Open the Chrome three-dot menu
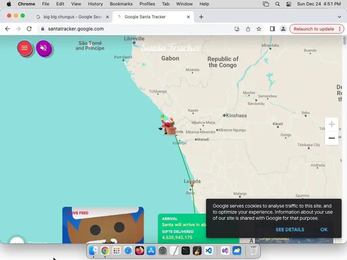This screenshot has width=347, height=260. 340,29
